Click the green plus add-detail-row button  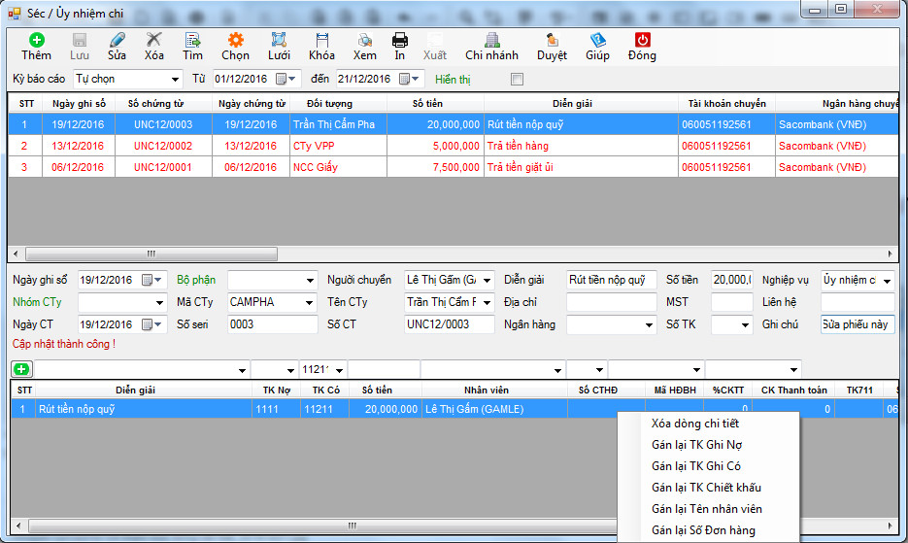[x=22, y=369]
